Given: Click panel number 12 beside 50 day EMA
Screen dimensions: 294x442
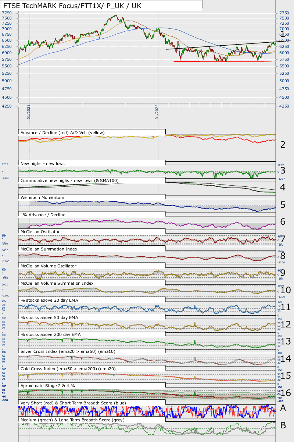Looking at the screenshot, I should pos(285,325).
